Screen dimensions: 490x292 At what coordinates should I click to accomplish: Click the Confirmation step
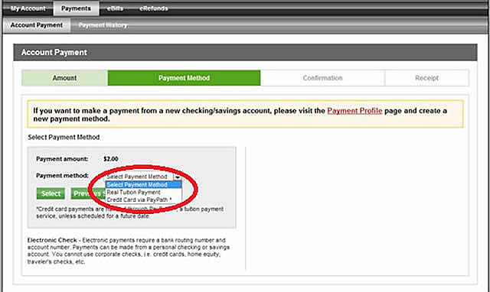[322, 78]
